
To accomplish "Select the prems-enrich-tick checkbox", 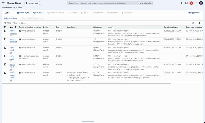I will coord(5,48).
